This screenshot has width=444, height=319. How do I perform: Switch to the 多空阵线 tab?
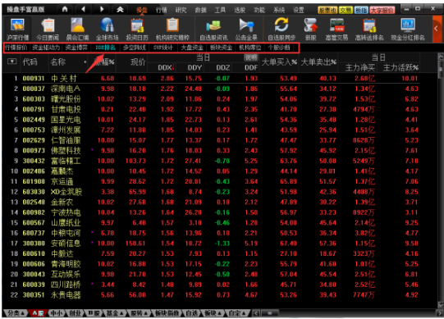click(135, 48)
